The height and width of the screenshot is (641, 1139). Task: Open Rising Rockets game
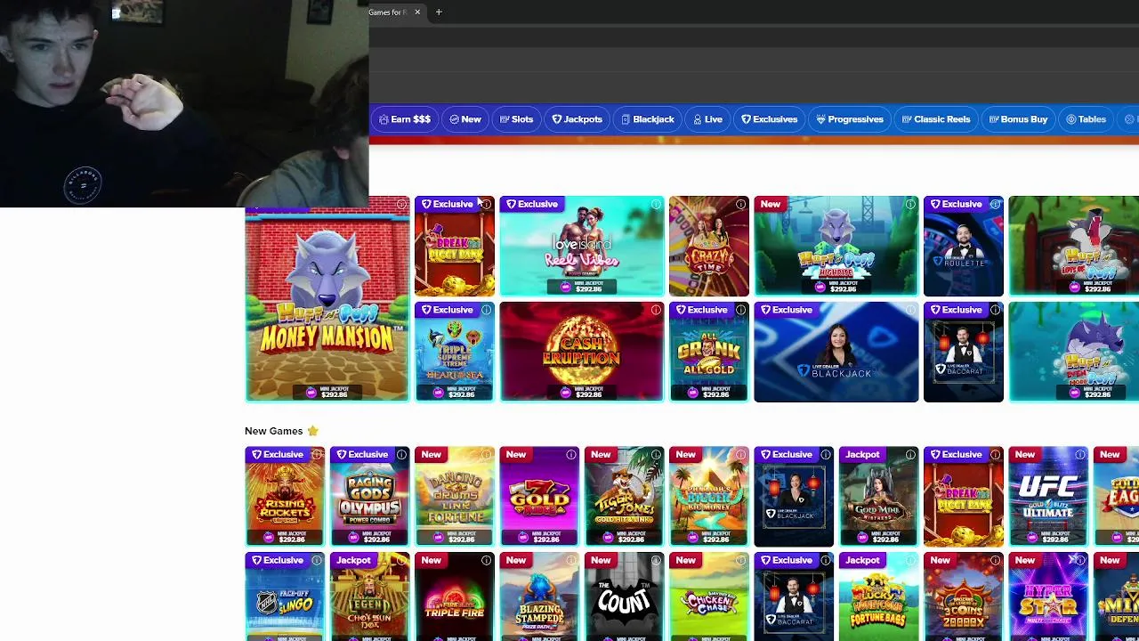(x=285, y=497)
